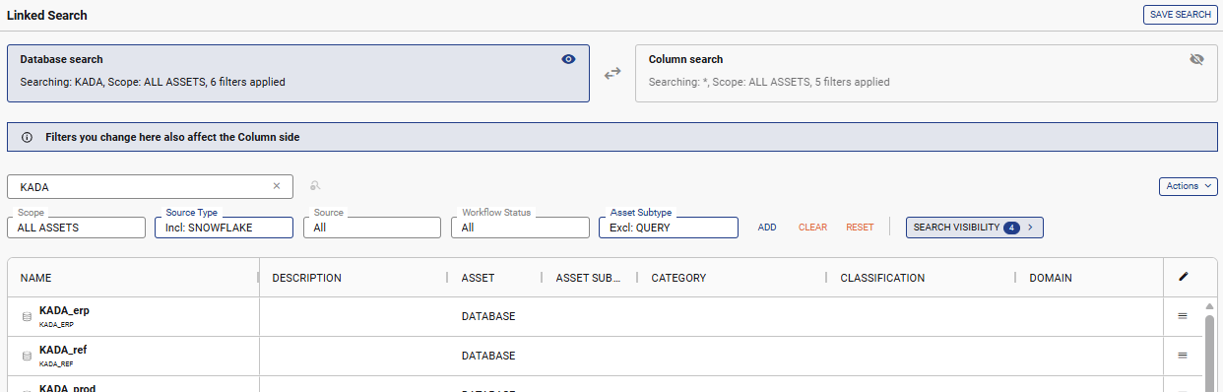Open the Scope ALL ASSETS dropdown
The width and height of the screenshot is (1223, 392).
click(x=76, y=228)
